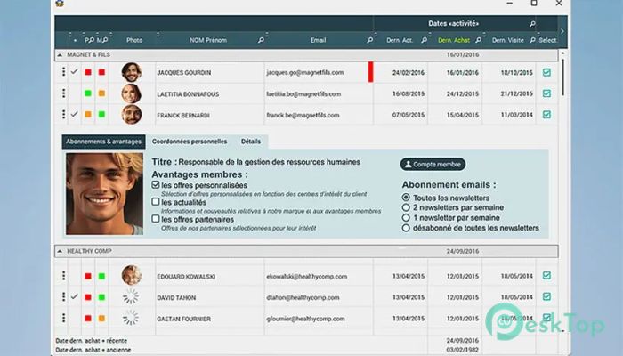Screen dimensions: 623x356
Task: Click email dtahon@healthycomp.com
Action: [303, 297]
